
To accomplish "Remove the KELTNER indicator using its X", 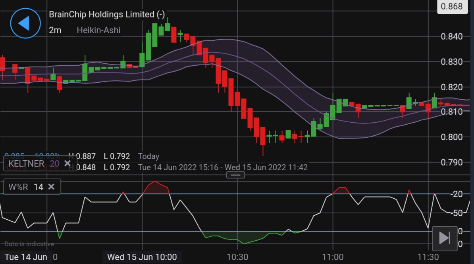I will (x=67, y=163).
